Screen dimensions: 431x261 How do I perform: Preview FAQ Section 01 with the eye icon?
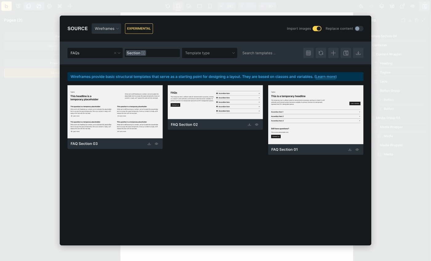point(357,150)
